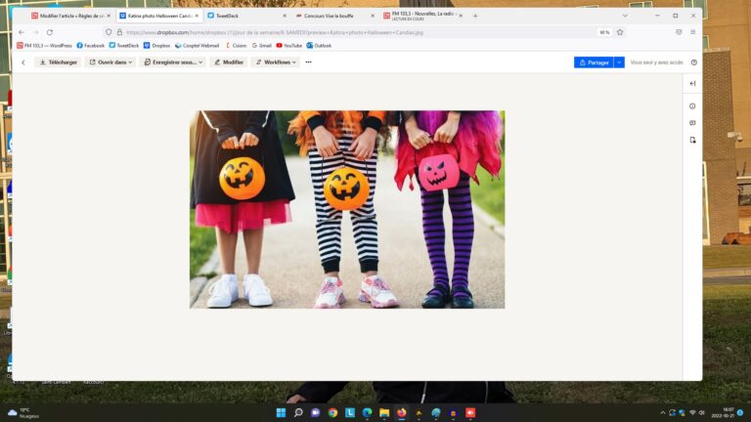
Task: Click the help question mark icon
Action: pos(694,63)
